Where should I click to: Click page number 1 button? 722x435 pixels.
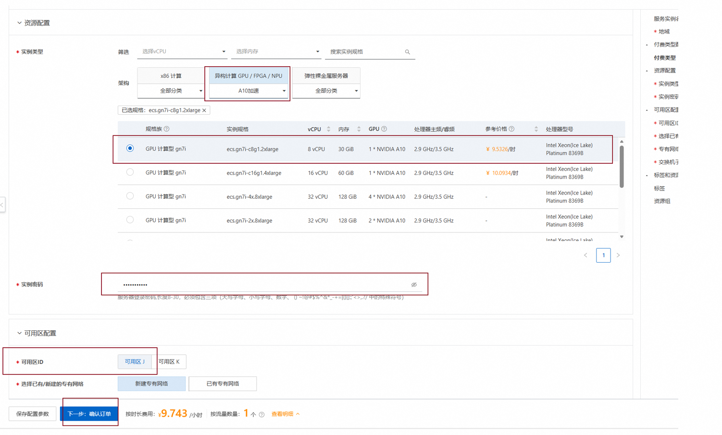click(x=603, y=255)
